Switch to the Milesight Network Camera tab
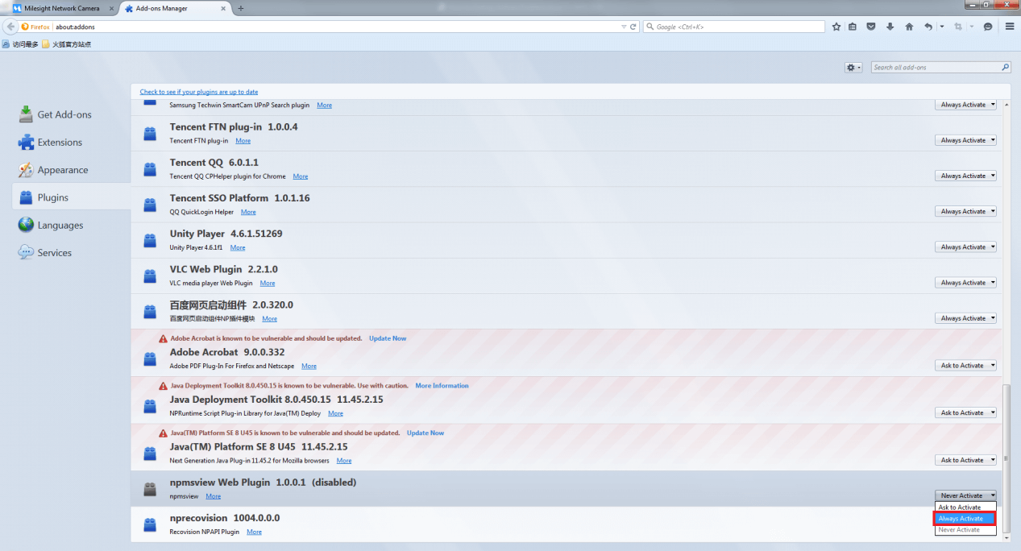The height and width of the screenshot is (551, 1021). click(x=61, y=8)
